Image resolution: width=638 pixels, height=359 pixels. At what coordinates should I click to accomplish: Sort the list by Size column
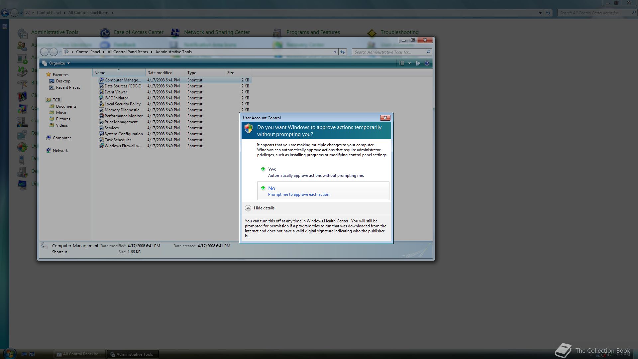click(238, 73)
